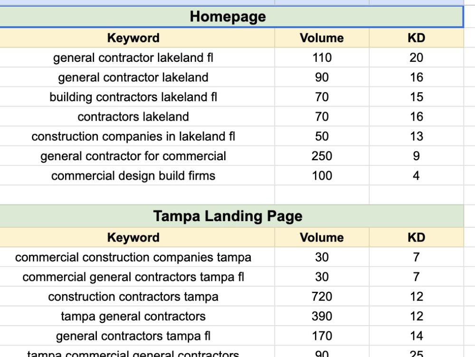
Task: Select KD 12 for construction contractors tampa
Action: click(416, 297)
